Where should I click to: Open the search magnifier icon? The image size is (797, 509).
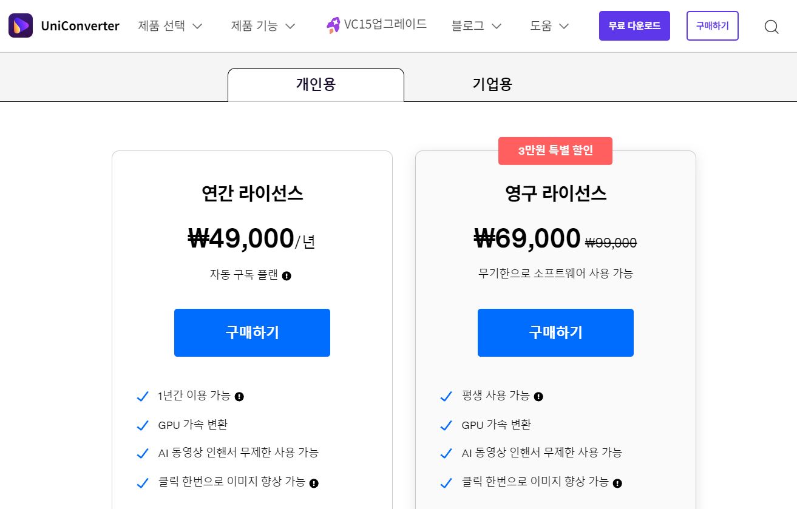point(772,27)
